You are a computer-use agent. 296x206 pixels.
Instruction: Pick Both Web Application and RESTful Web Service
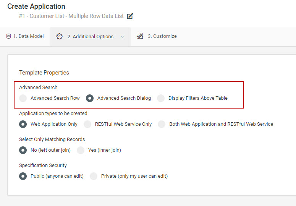[162, 124]
